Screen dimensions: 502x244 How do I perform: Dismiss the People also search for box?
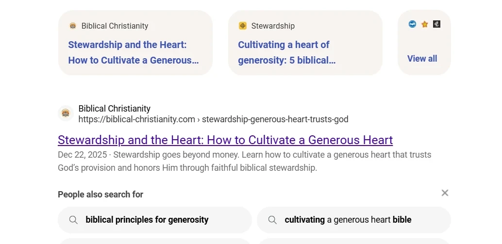(445, 193)
